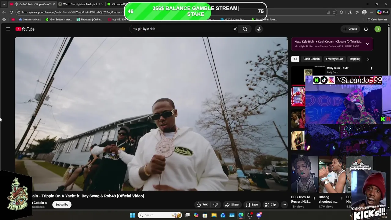Viewport: 391px width, 220px height.
Task: Open the favorites list icon
Action: pyautogui.click(x=357, y=12)
